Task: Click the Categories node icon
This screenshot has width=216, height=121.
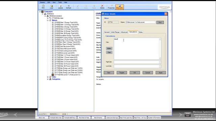Action: coord(50,79)
